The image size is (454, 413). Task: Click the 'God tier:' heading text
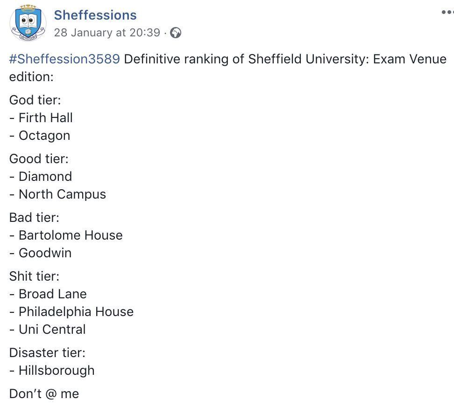click(35, 100)
